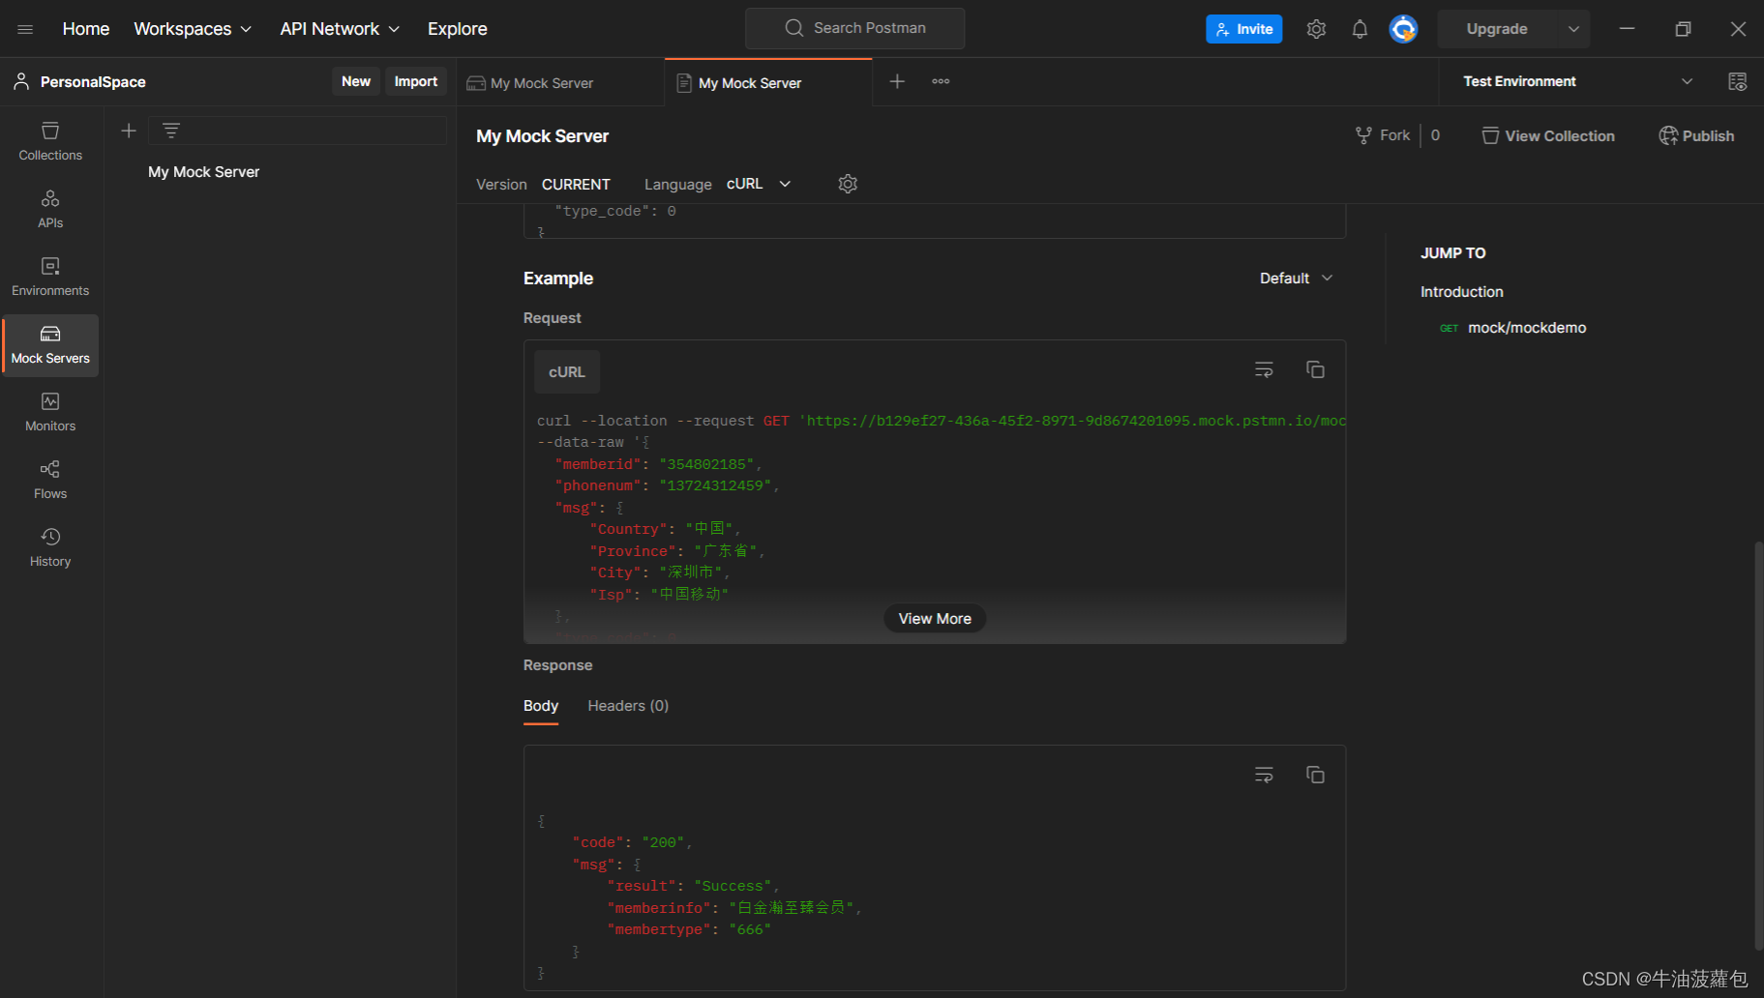The height and width of the screenshot is (998, 1764).
Task: Select the response Body tab
Action: (x=541, y=706)
